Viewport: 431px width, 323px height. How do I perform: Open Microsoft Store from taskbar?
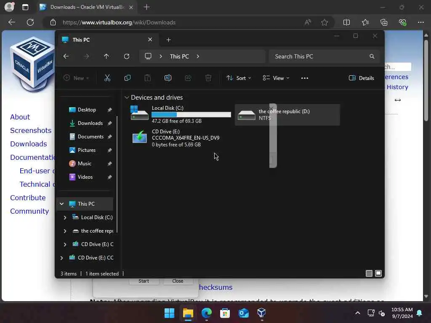click(x=225, y=313)
